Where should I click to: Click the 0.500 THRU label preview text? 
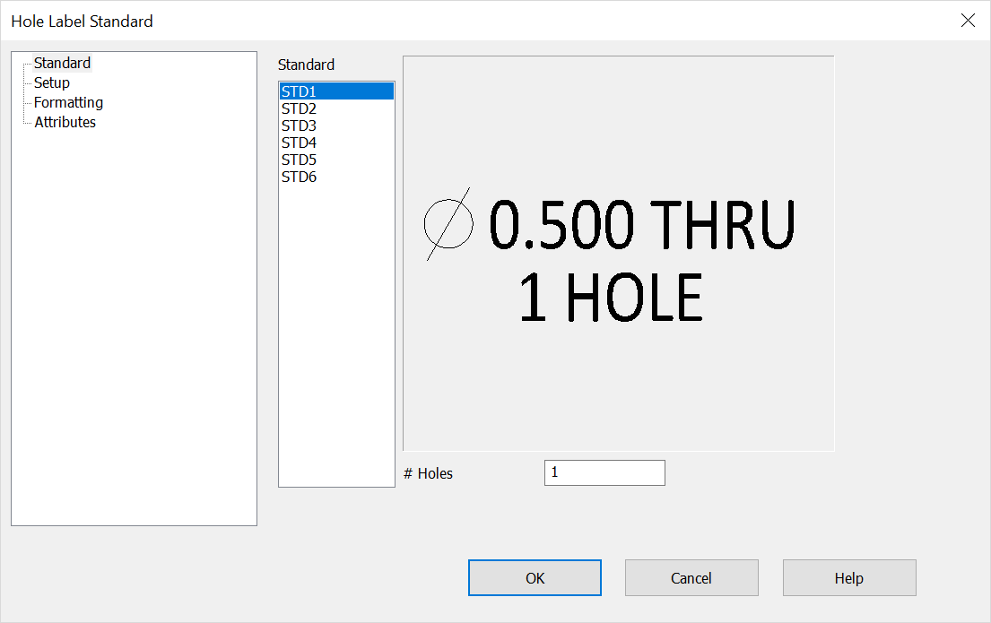[x=639, y=226]
